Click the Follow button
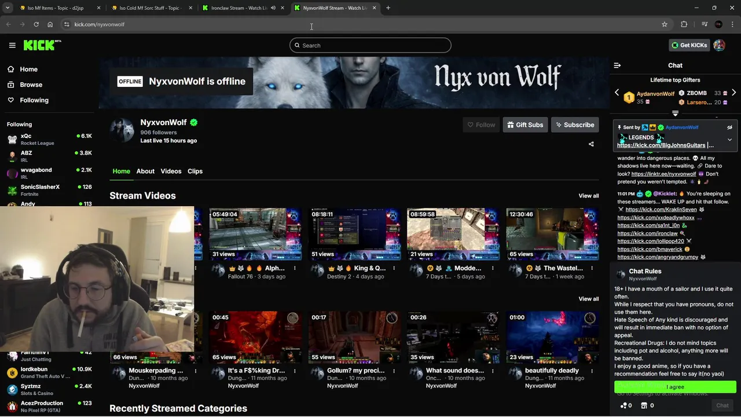The image size is (741, 417). (x=481, y=125)
